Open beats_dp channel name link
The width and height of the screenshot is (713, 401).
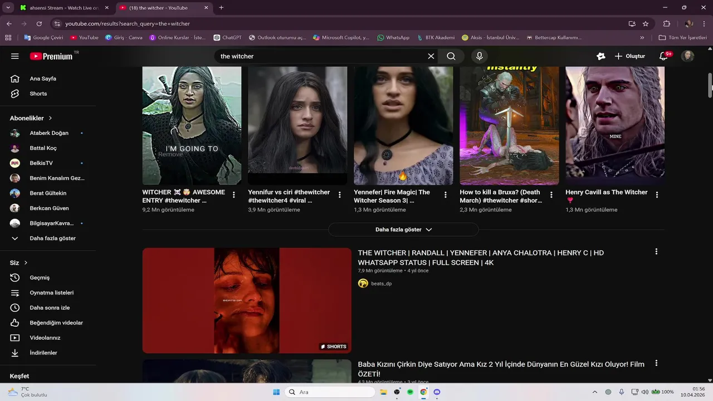pos(381,283)
